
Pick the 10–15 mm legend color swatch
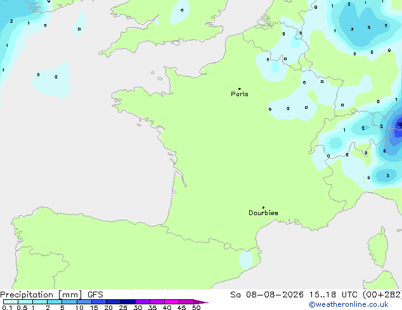point(84,302)
